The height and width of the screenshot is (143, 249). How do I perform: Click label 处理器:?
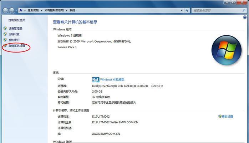pyautogui.click(x=62, y=86)
